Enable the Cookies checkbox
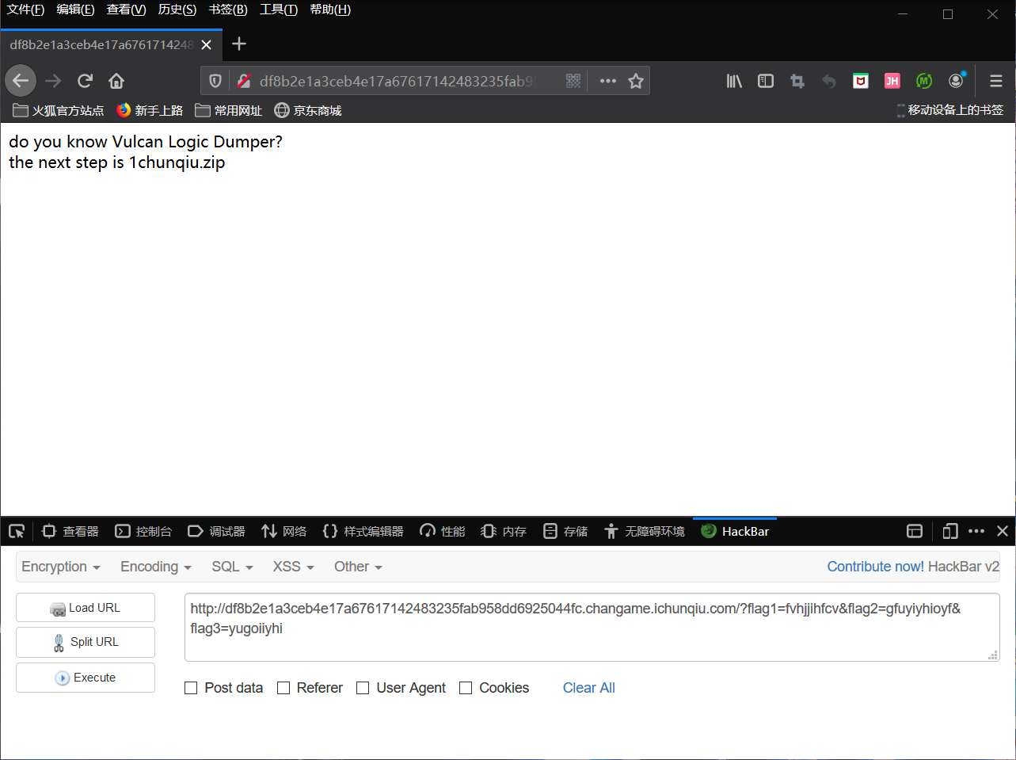This screenshot has width=1016, height=760. coord(466,688)
